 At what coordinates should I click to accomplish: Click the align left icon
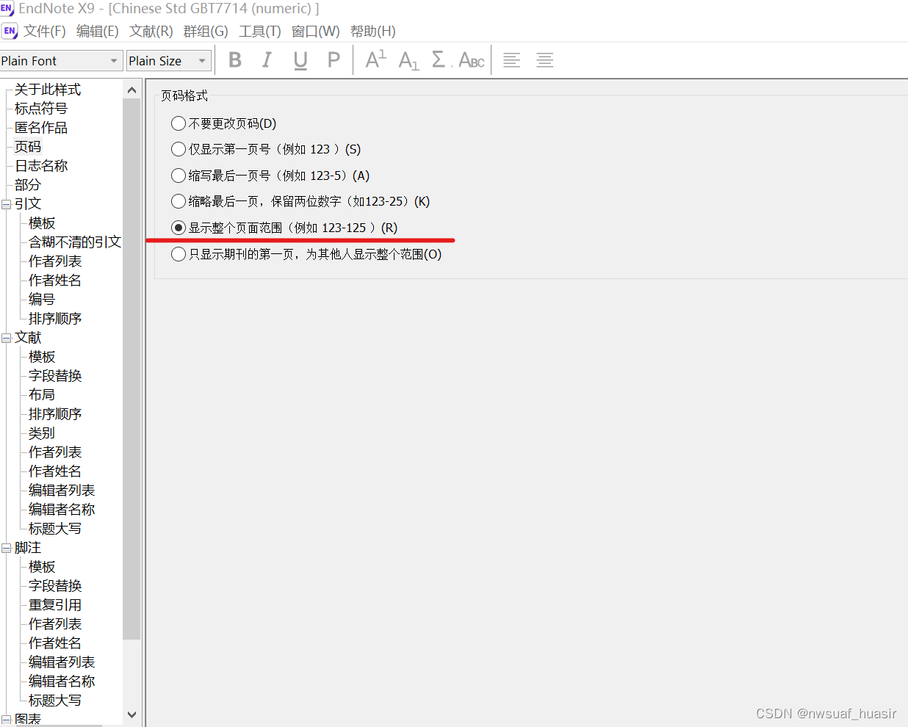(x=511, y=60)
